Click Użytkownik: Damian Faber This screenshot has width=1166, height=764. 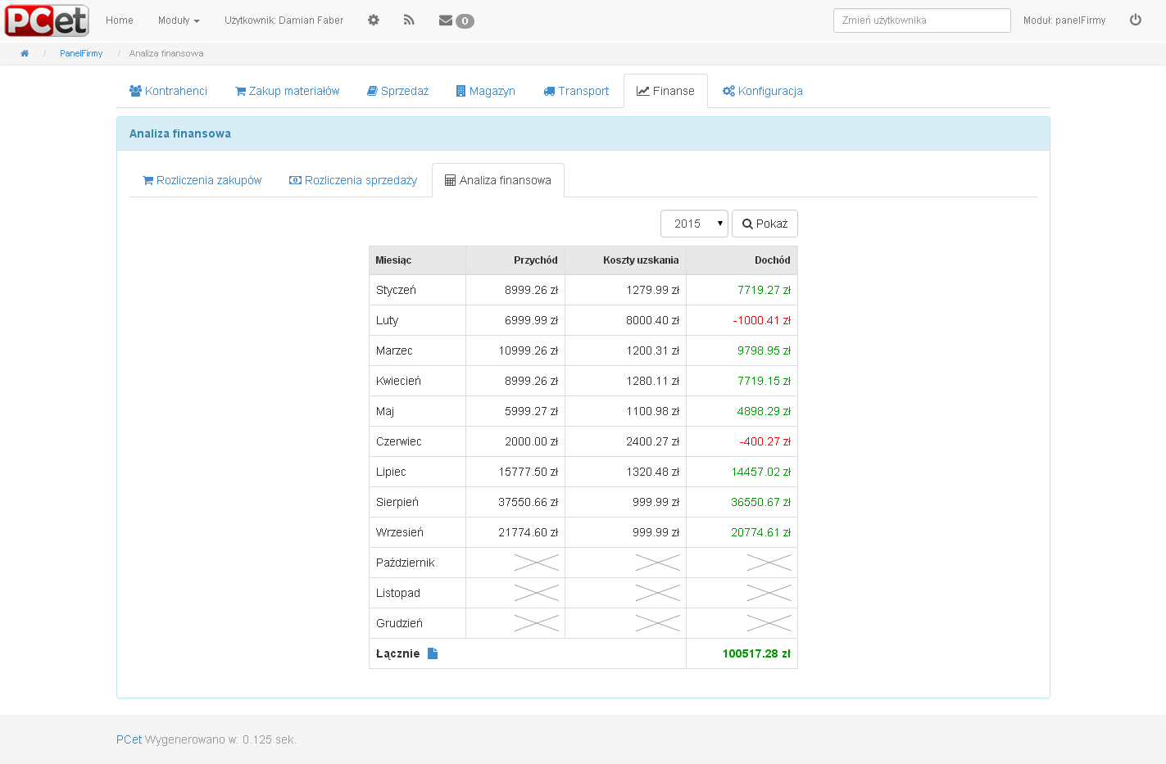point(284,20)
